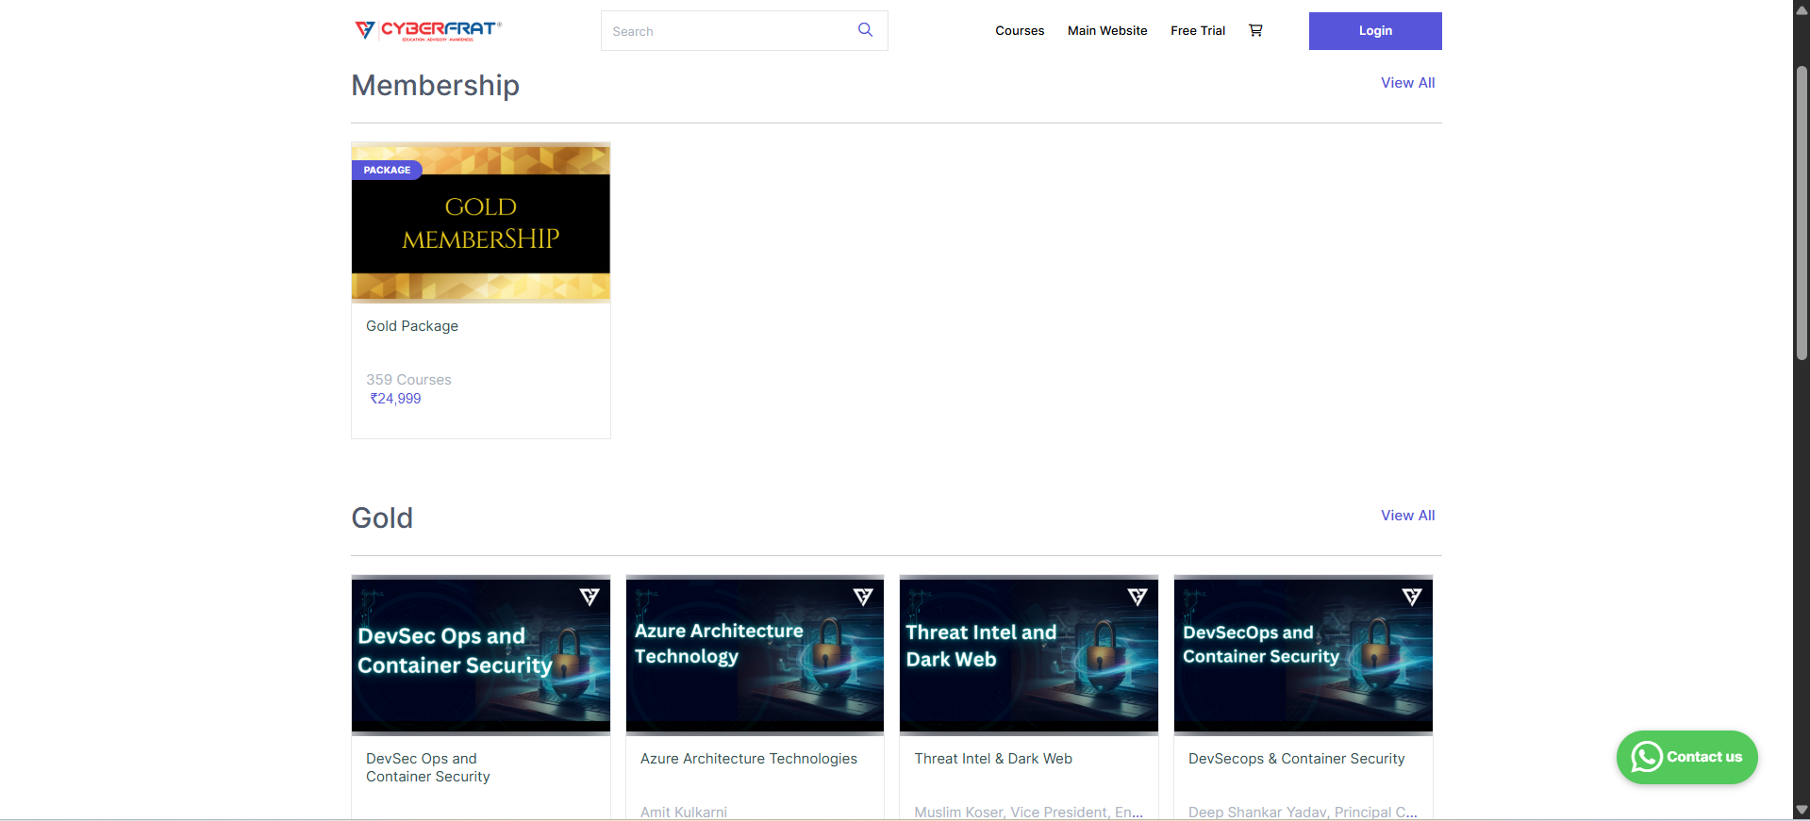Open the Courses menu item

pos(1020,30)
